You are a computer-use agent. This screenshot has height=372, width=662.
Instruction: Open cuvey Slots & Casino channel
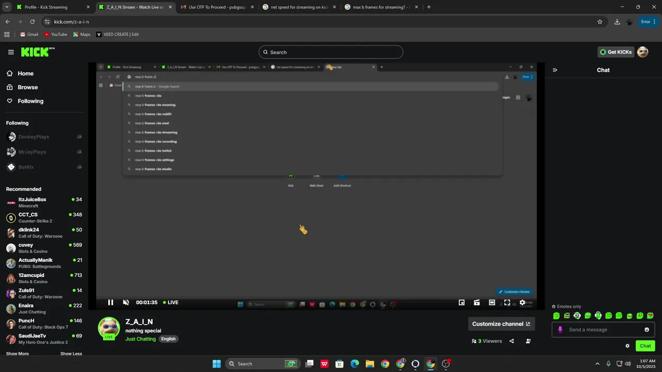pyautogui.click(x=44, y=248)
